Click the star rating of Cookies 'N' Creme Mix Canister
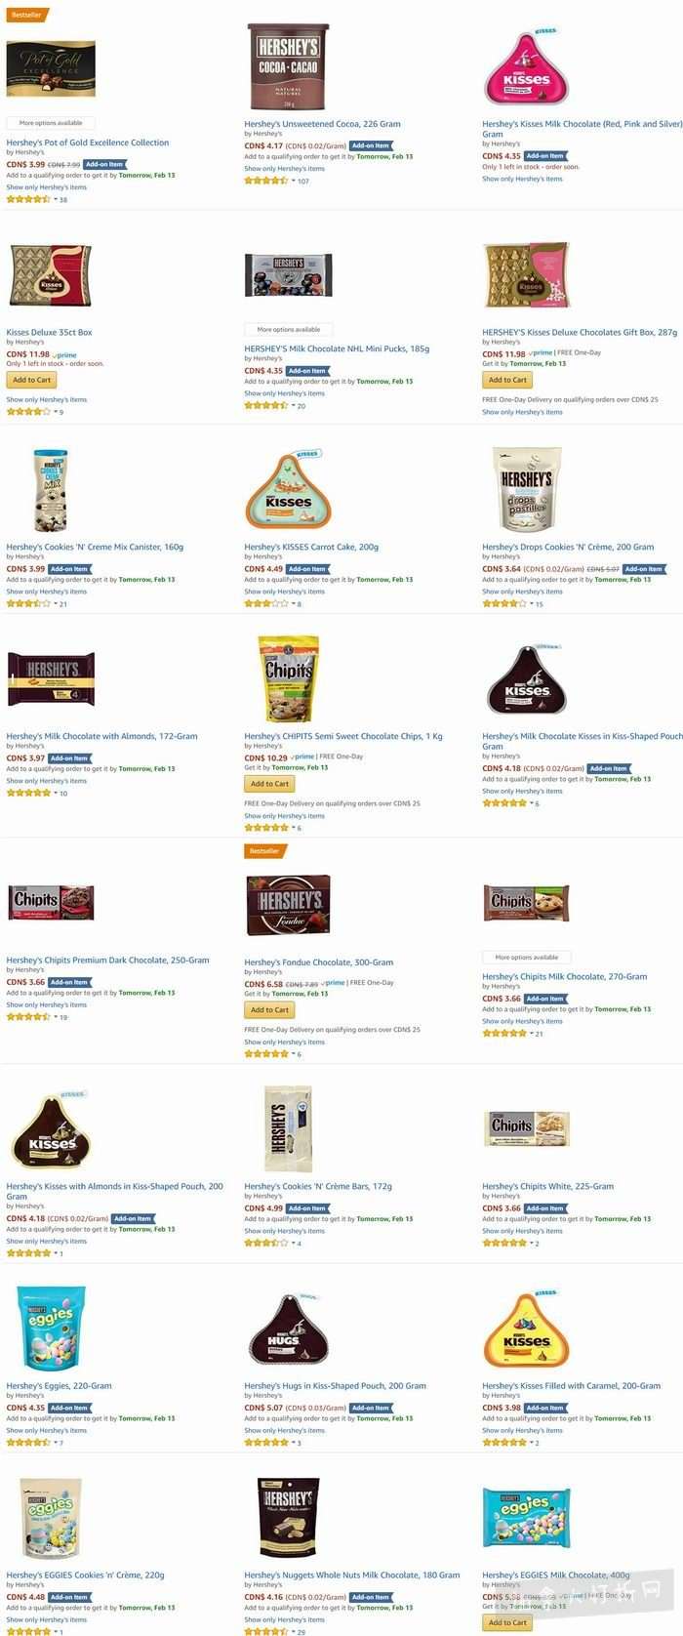683x1636 pixels. click(x=28, y=603)
